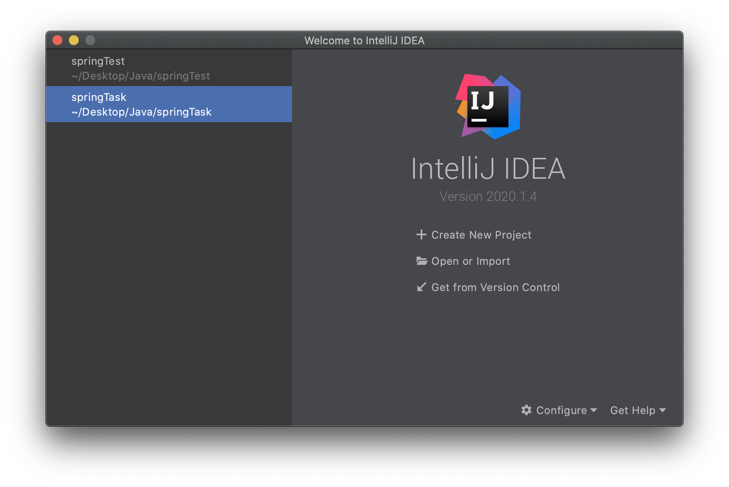Expand the Configure dropdown arrow
Image resolution: width=729 pixels, height=487 pixels.
coord(594,410)
